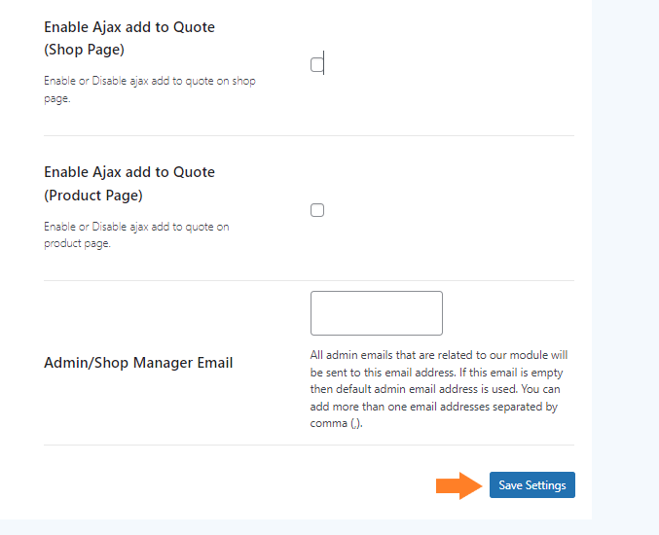Click the Admin/Shop Manager Email label

(x=138, y=363)
